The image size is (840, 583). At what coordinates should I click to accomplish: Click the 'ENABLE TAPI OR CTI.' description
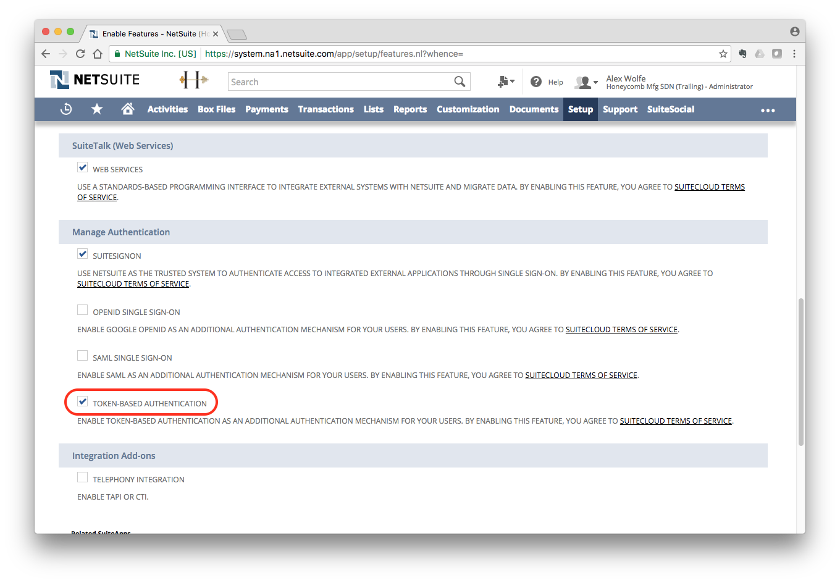tap(112, 497)
